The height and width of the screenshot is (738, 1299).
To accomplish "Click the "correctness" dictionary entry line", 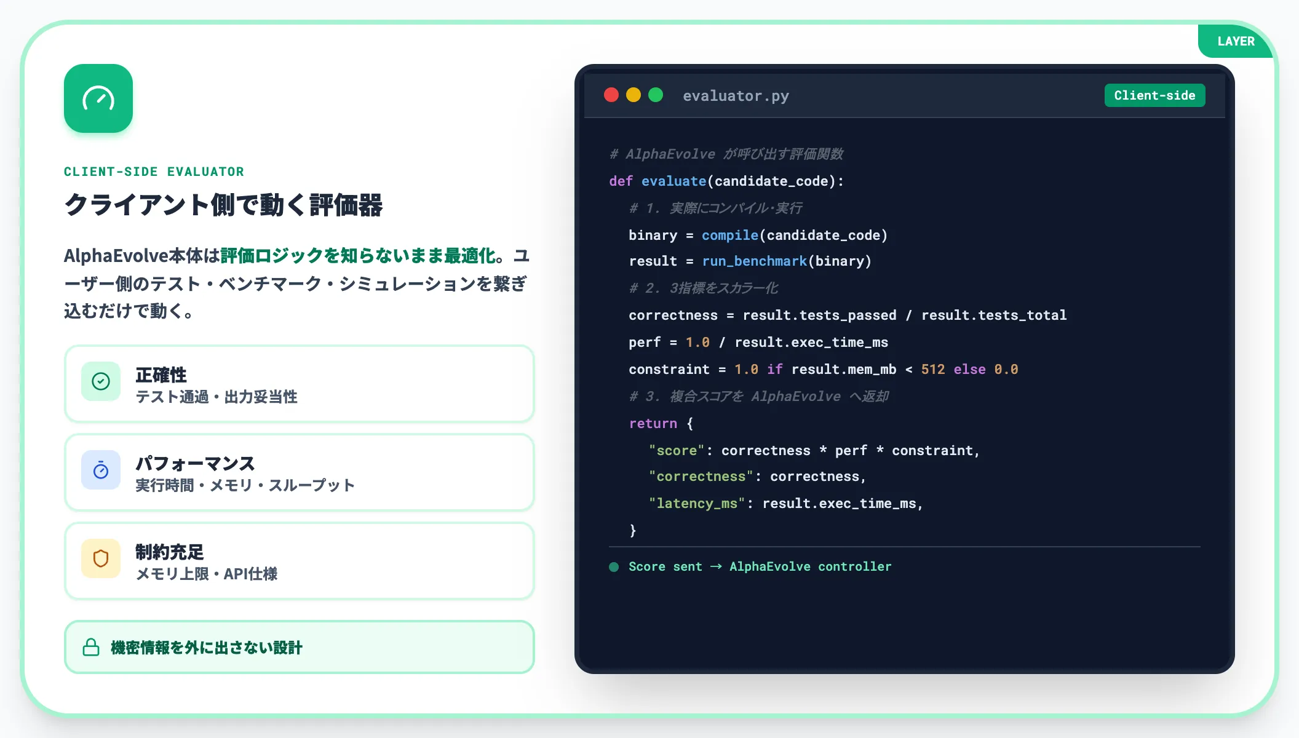I will pos(757,476).
